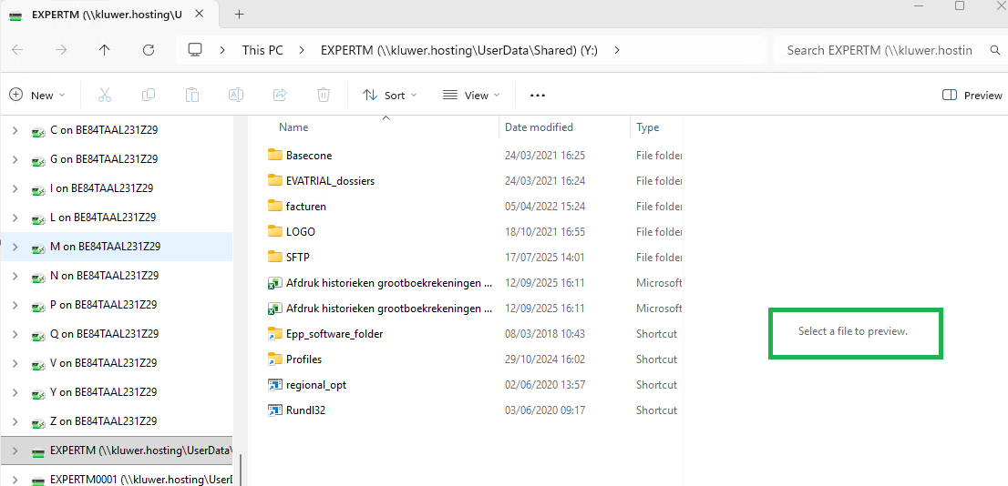The height and width of the screenshot is (486, 1008).
Task: Click the Search EXPERTM input box
Action: point(879,50)
